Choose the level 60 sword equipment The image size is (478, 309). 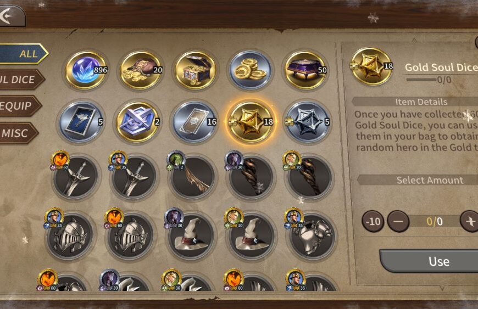pyautogui.click(x=75, y=177)
